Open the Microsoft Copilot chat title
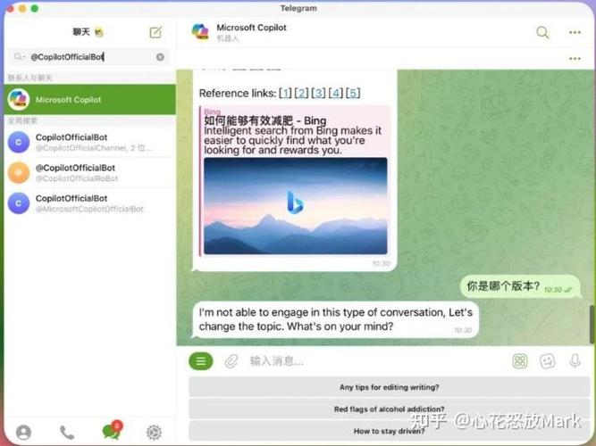596x446 pixels. 251,28
